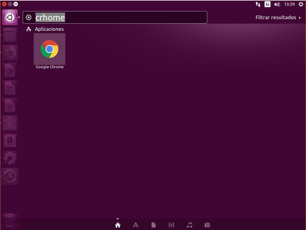Start the Software Updater from the launcher
The width and height of the screenshot is (306, 230).
click(10, 176)
